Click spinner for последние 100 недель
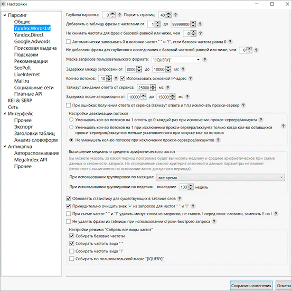292x291 pixels. pyautogui.click(x=191, y=187)
